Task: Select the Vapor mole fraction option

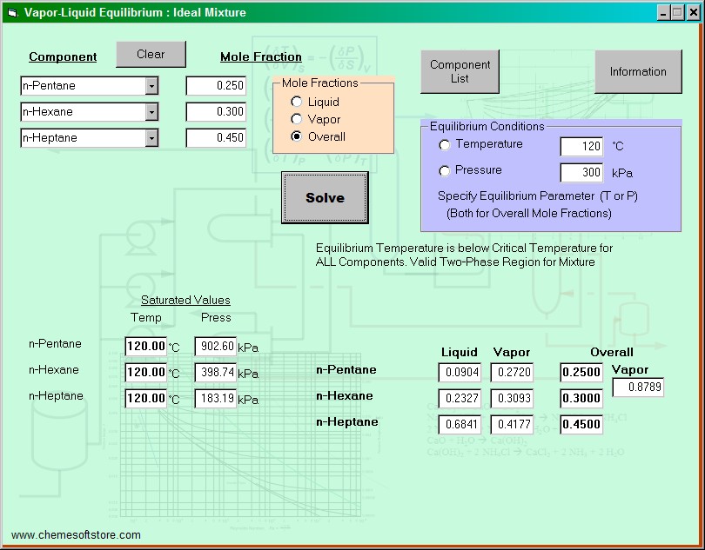Action: coord(297,119)
